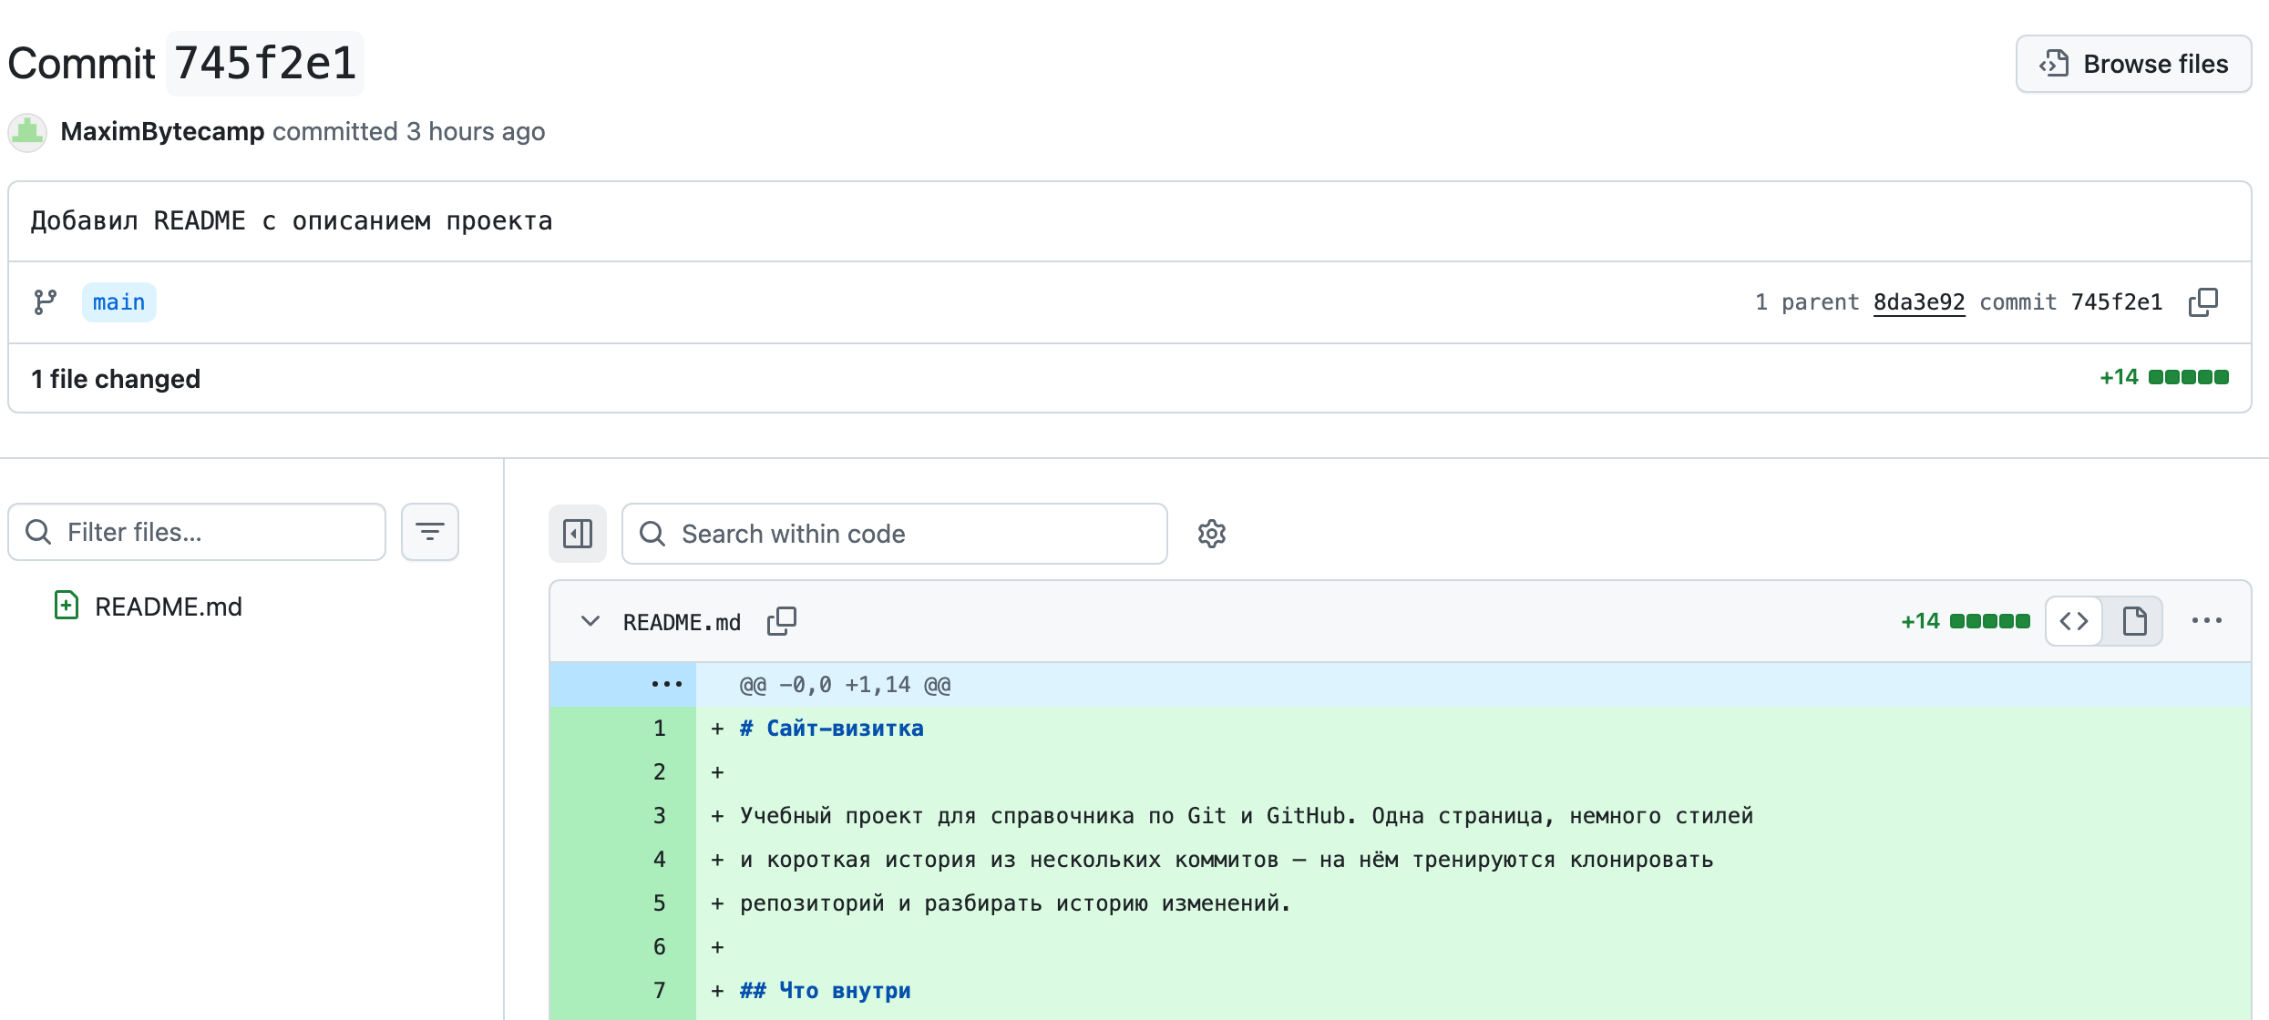The width and height of the screenshot is (2269, 1020).
Task: Copy the full commit SHA
Action: (2203, 302)
